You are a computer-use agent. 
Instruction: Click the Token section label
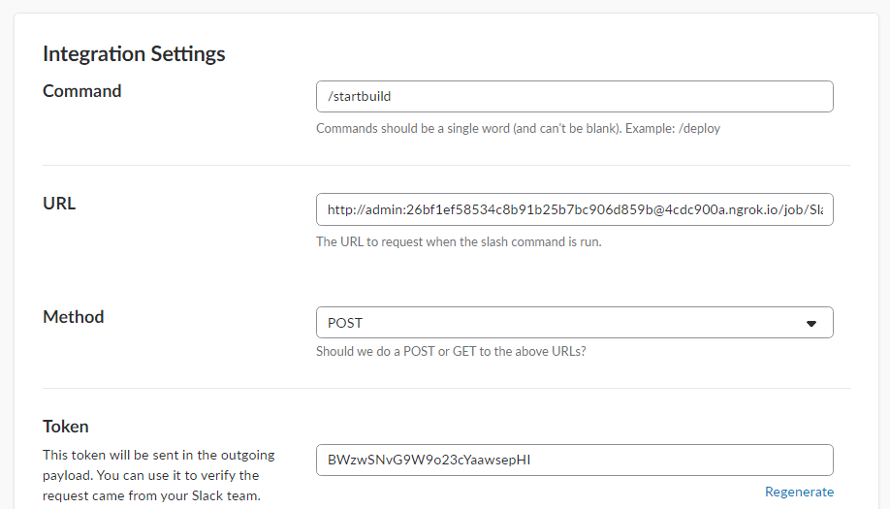(x=66, y=427)
